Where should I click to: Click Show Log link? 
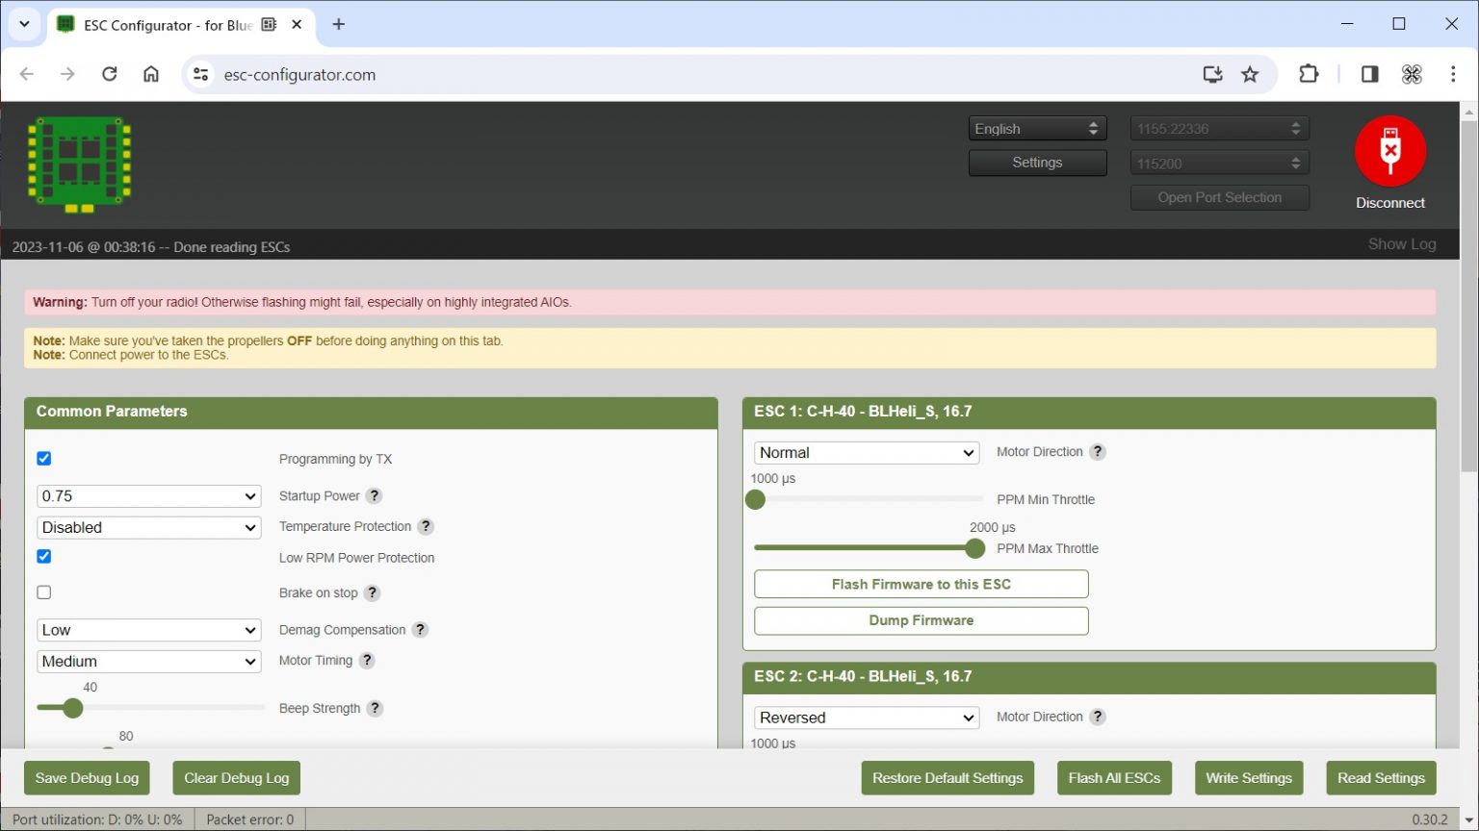1402,244
